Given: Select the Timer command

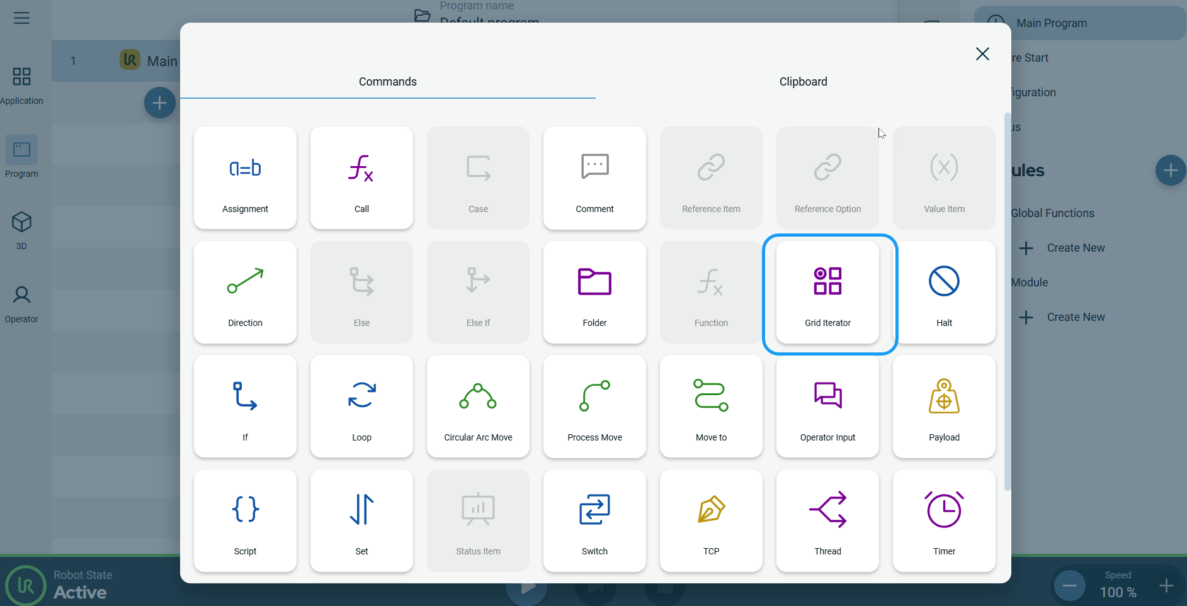Looking at the screenshot, I should (x=944, y=520).
